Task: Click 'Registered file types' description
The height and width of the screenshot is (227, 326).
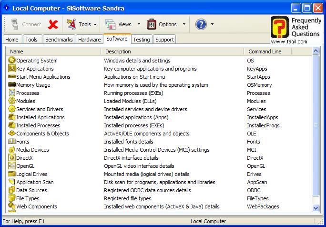Action: 128,198
